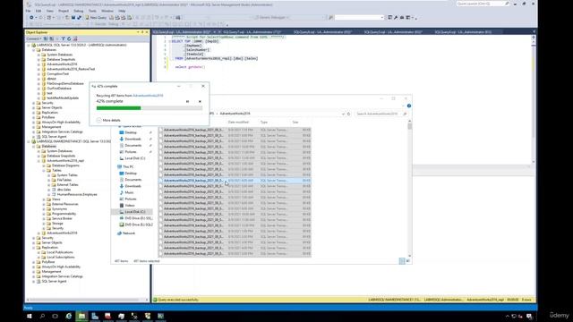This screenshot has height=322, width=573.
Task: Sort by Type column in File Explorer
Action: [264, 123]
